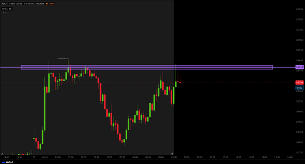
Task: Open the Adjusted price setting
Action: pos(39,4)
